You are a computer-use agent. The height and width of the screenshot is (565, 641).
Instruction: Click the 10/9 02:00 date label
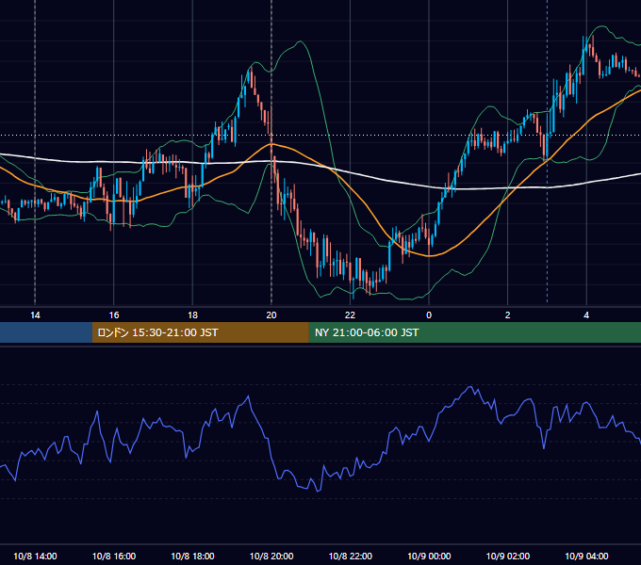508,556
